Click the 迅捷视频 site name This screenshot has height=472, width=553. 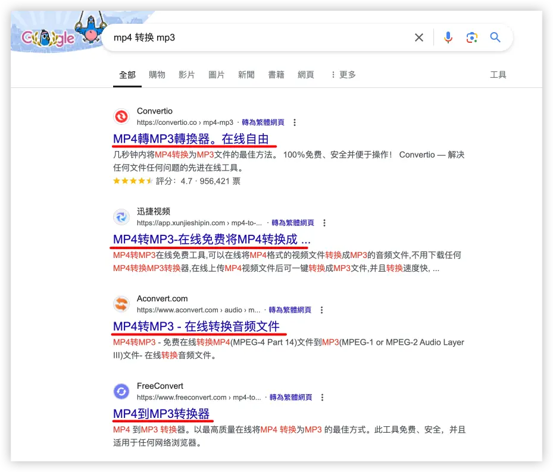pos(154,212)
